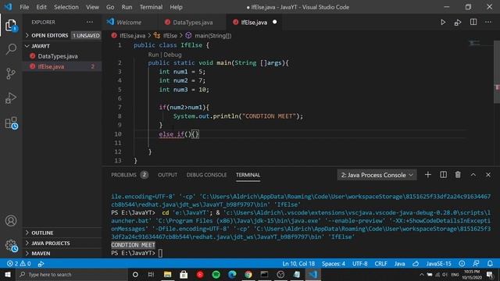
Task: Click Ln 10, Col 18 in status bar
Action: [x=298, y=264]
